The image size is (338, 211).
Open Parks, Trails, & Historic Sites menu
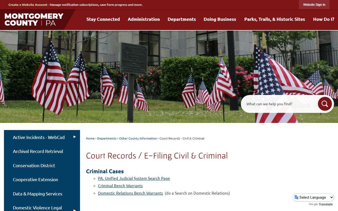(x=275, y=19)
